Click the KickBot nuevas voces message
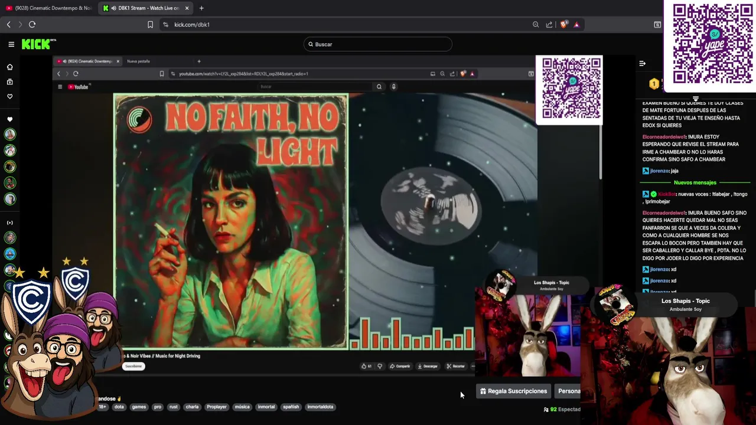This screenshot has height=425, width=756. pyautogui.click(x=695, y=198)
